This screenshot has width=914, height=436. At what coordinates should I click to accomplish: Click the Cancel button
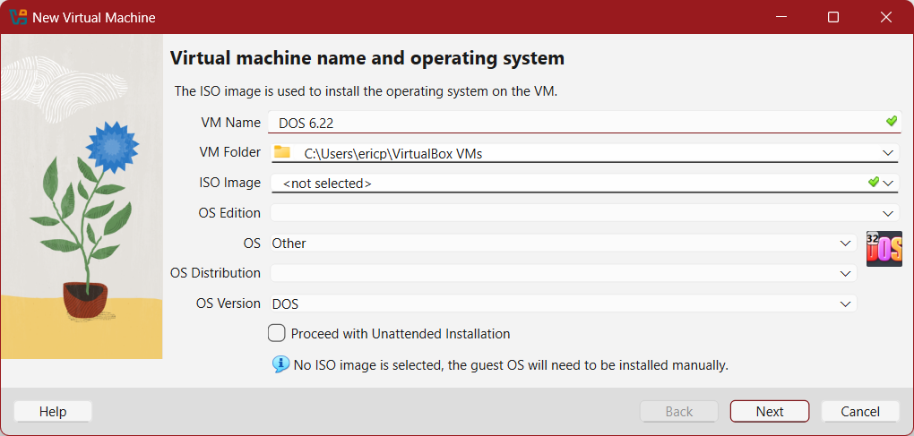point(860,411)
